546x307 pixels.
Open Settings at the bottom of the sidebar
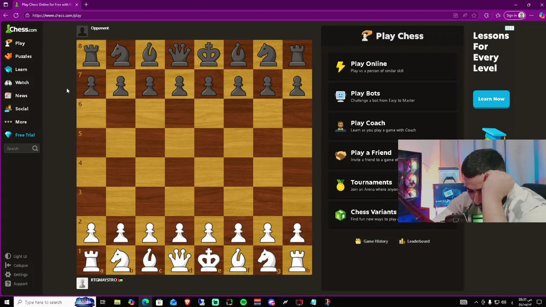[17, 275]
